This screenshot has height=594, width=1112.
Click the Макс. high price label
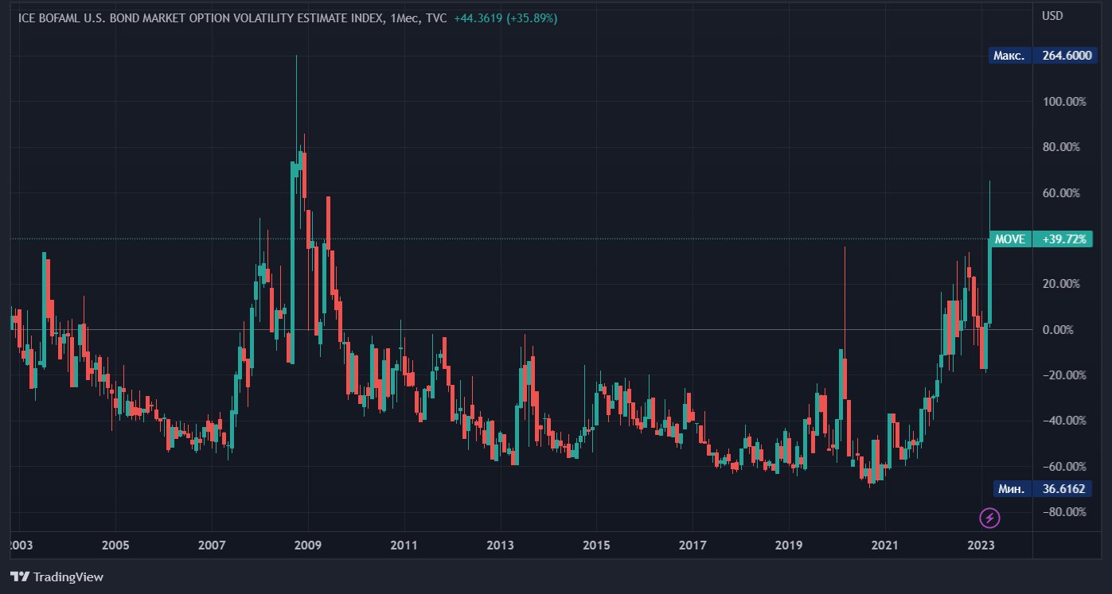1010,55
